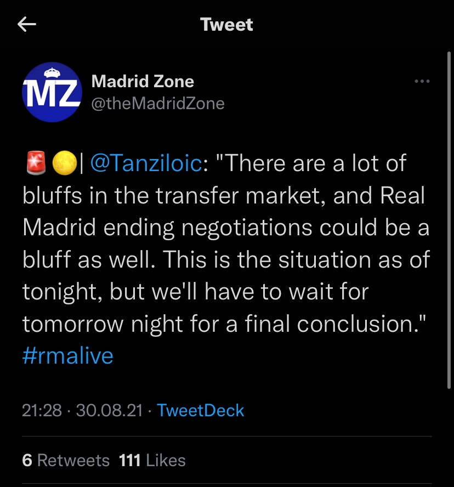Image resolution: width=454 pixels, height=487 pixels.
Task: Go back using the left arrow
Action: pos(27,24)
